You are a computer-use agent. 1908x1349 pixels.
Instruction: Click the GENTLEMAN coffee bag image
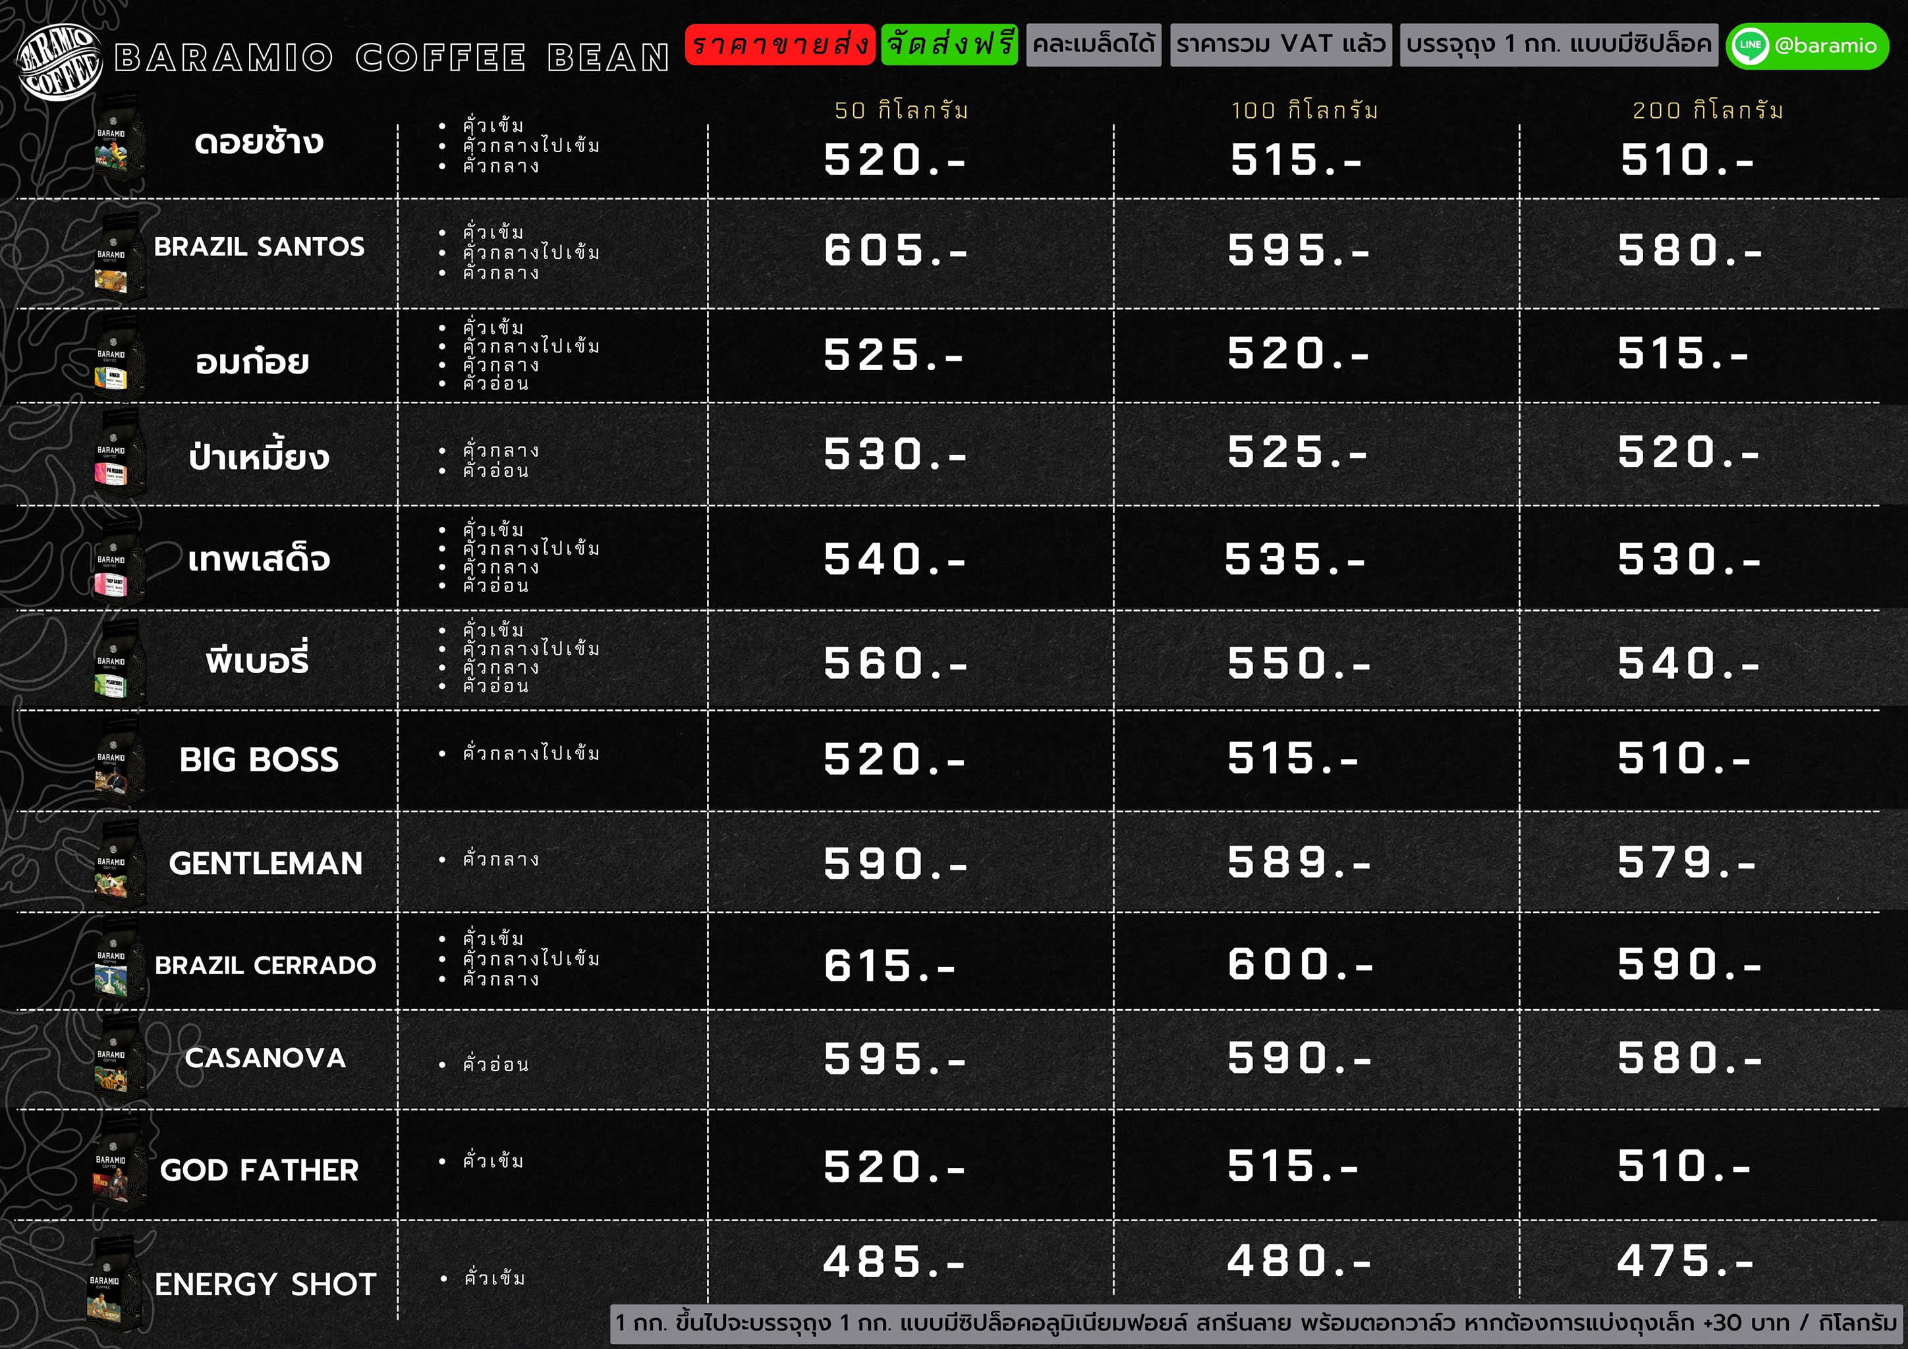pyautogui.click(x=119, y=864)
